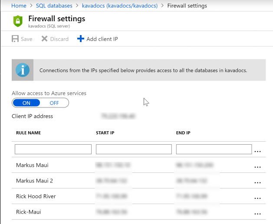Open ellipsis menu for the empty new rule row
Viewport: 273px width, 224px height.
coord(257,151)
